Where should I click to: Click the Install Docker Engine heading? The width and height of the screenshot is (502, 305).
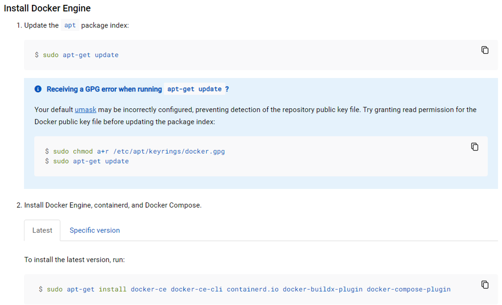tap(47, 8)
